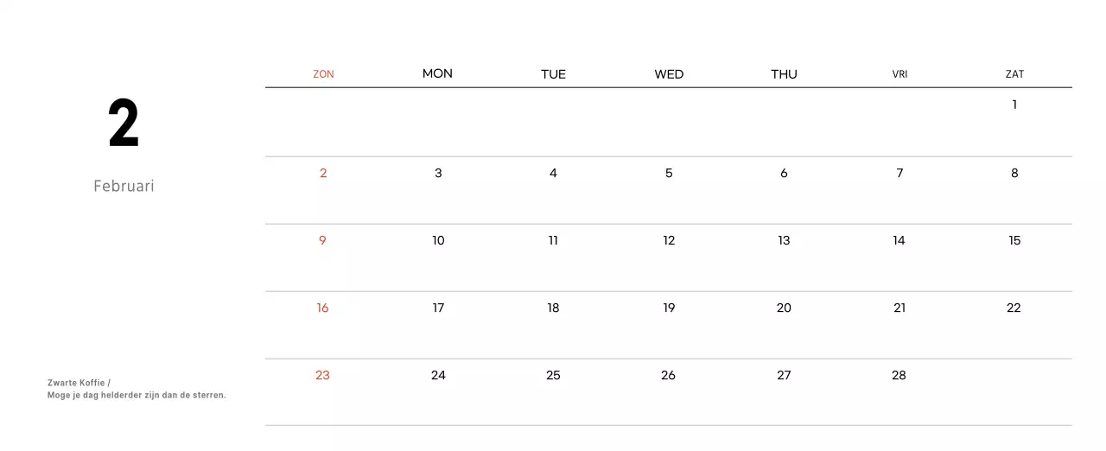Select the red Sunday date 9
This screenshot has width=1106, height=451.
point(322,240)
